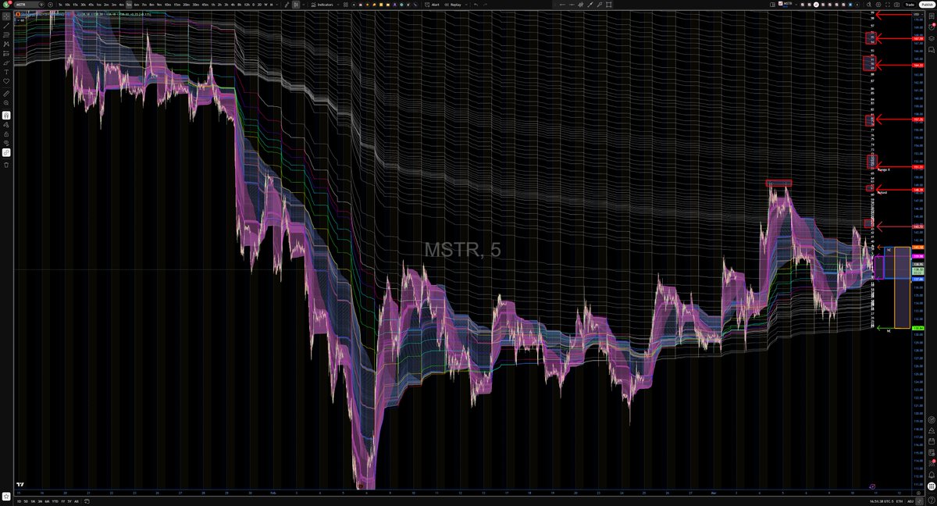Select the Text annotation tool

tap(6, 72)
